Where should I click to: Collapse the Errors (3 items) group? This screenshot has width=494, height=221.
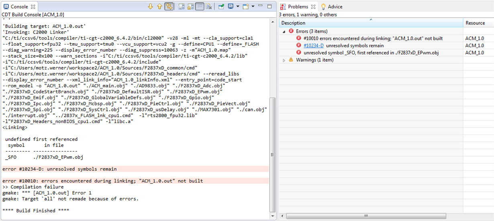[284, 31]
